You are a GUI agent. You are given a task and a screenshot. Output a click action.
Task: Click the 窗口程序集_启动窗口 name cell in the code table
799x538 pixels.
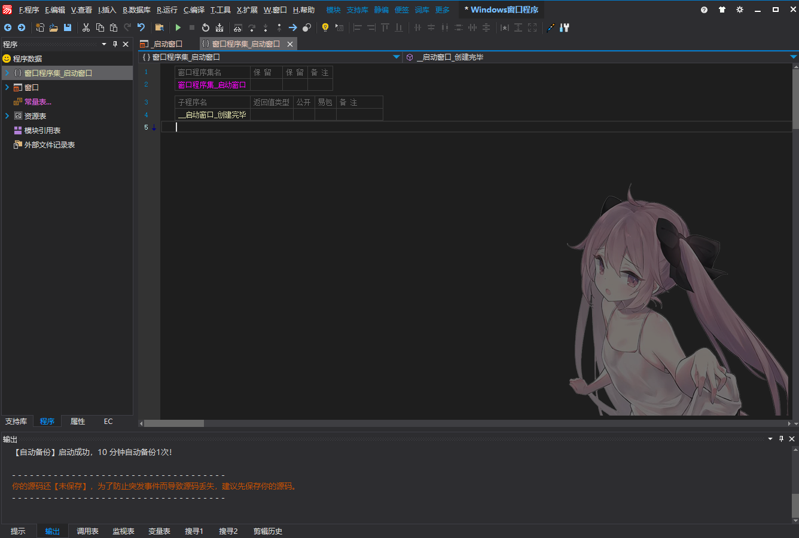click(x=212, y=85)
